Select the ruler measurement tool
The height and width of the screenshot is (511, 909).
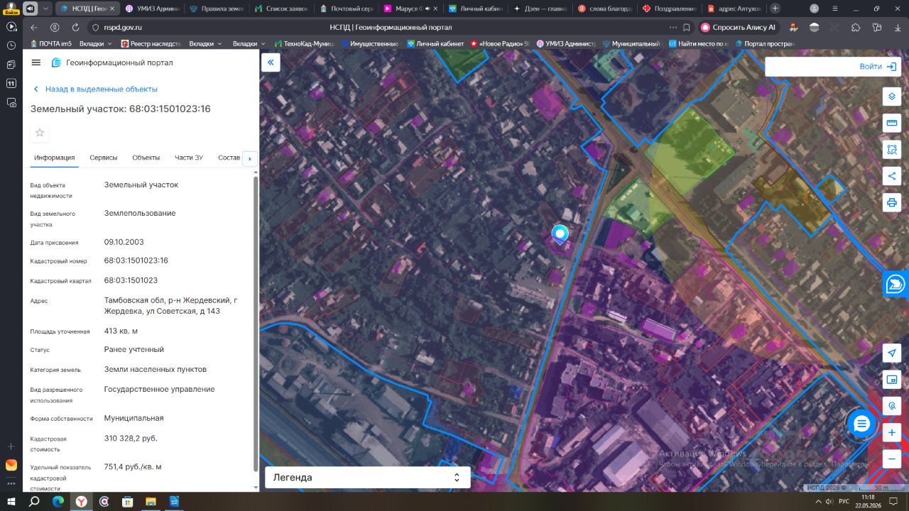(x=892, y=123)
